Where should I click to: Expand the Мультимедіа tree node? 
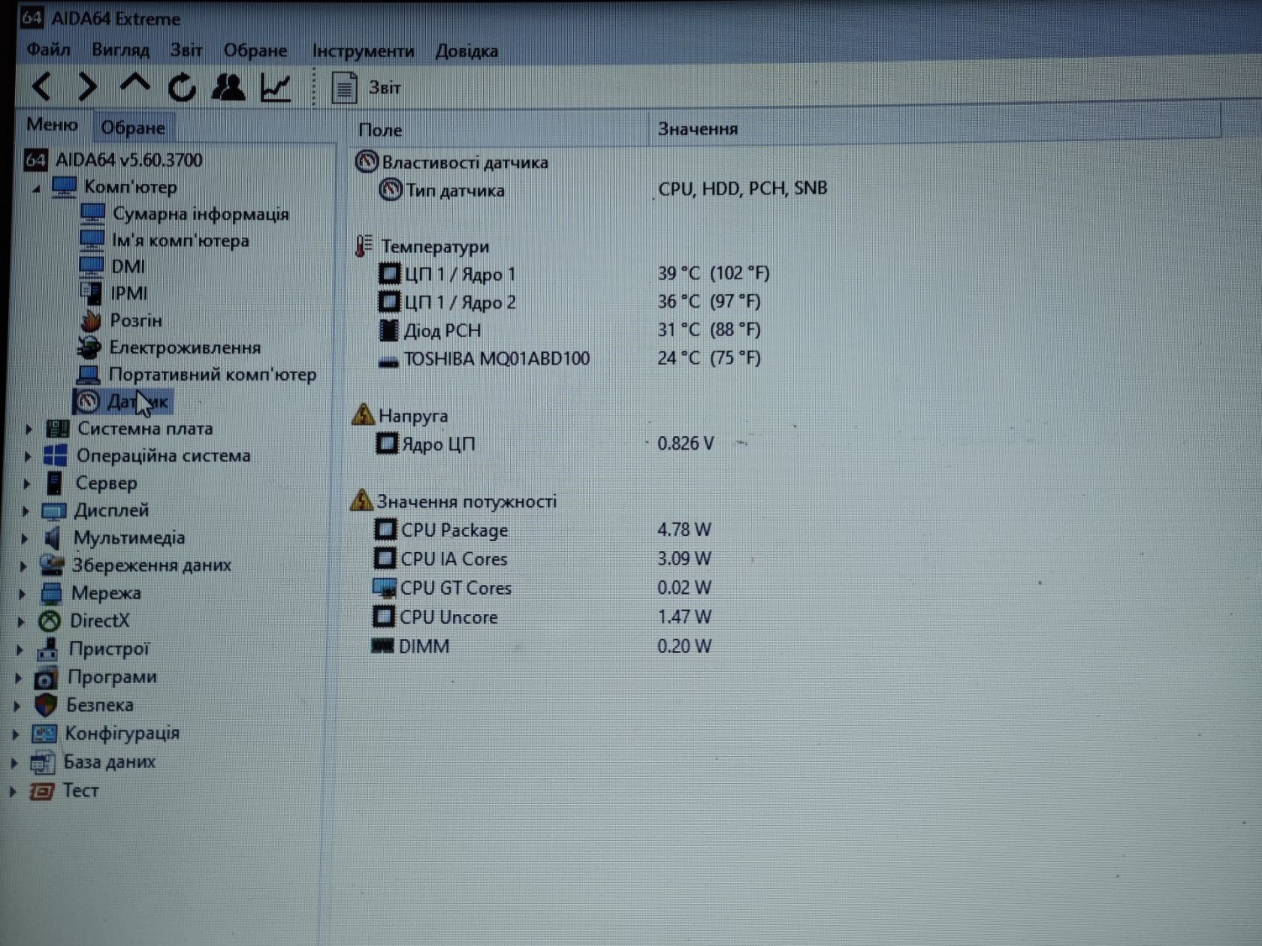coord(24,538)
